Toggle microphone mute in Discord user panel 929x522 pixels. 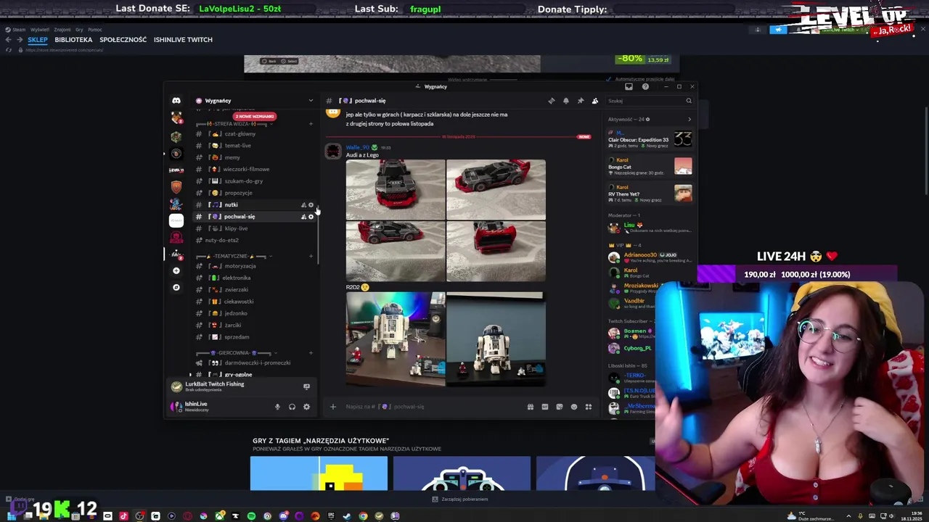(x=277, y=407)
